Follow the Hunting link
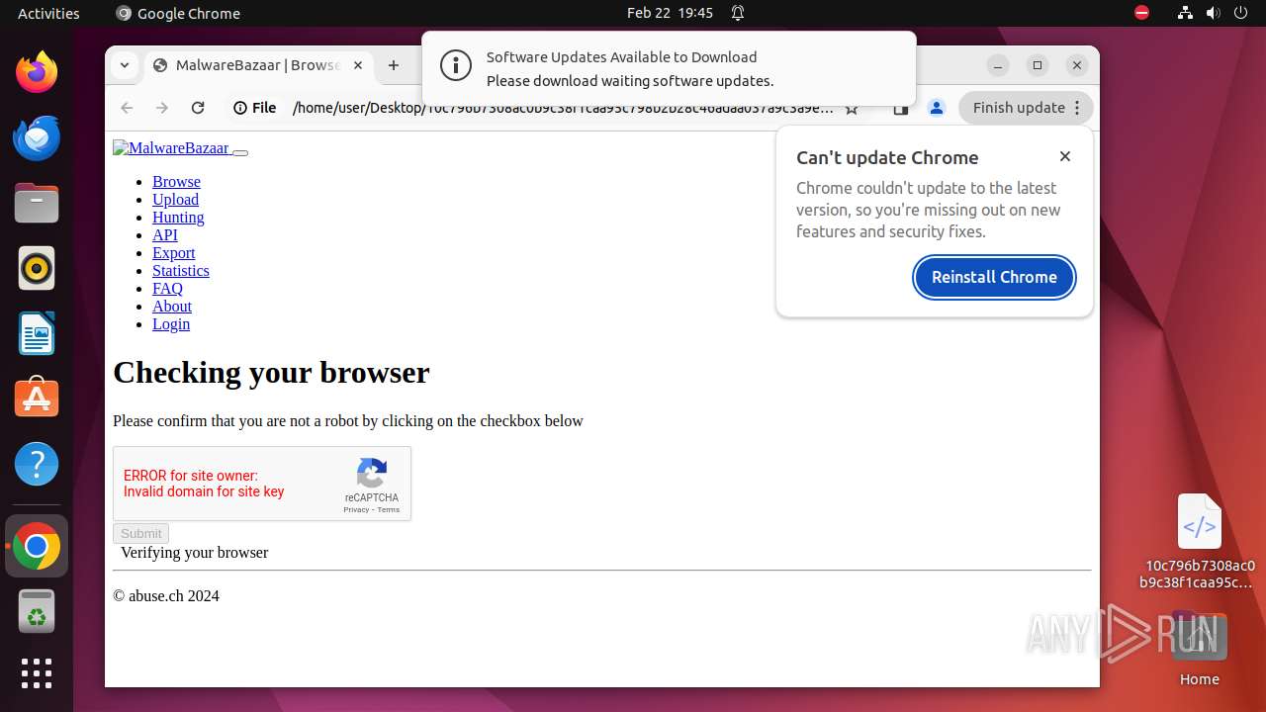 178,217
